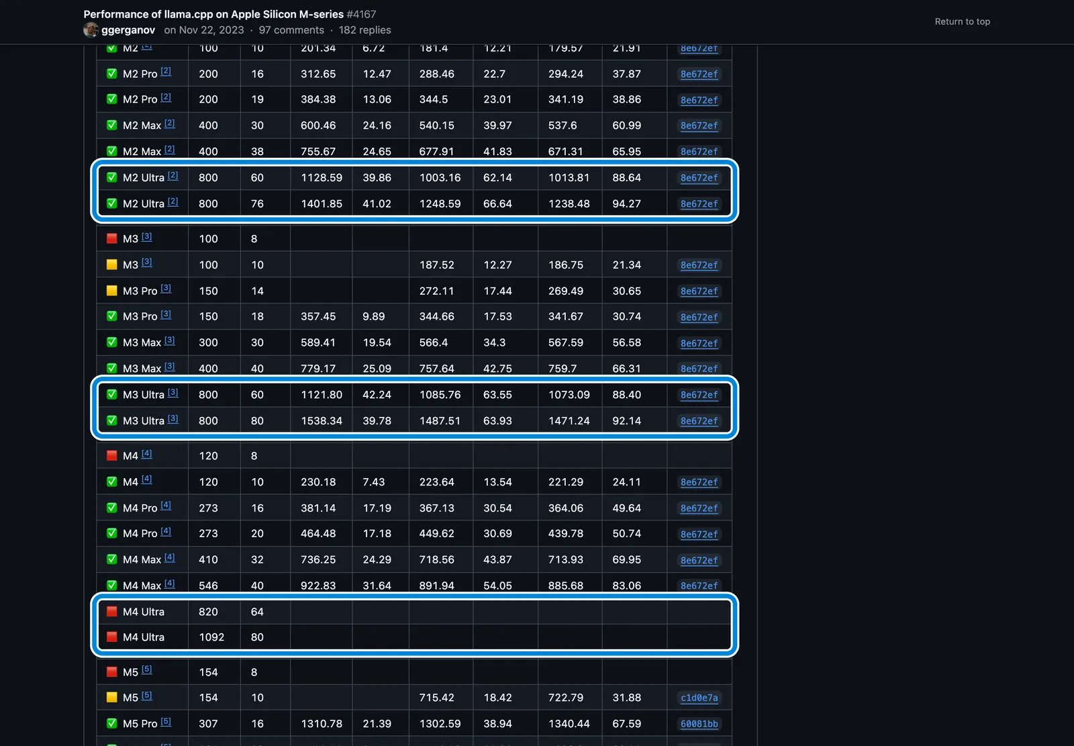Image resolution: width=1074 pixels, height=746 pixels.
Task: Click the red square in the M4 Ultra 820 row
Action: [112, 612]
